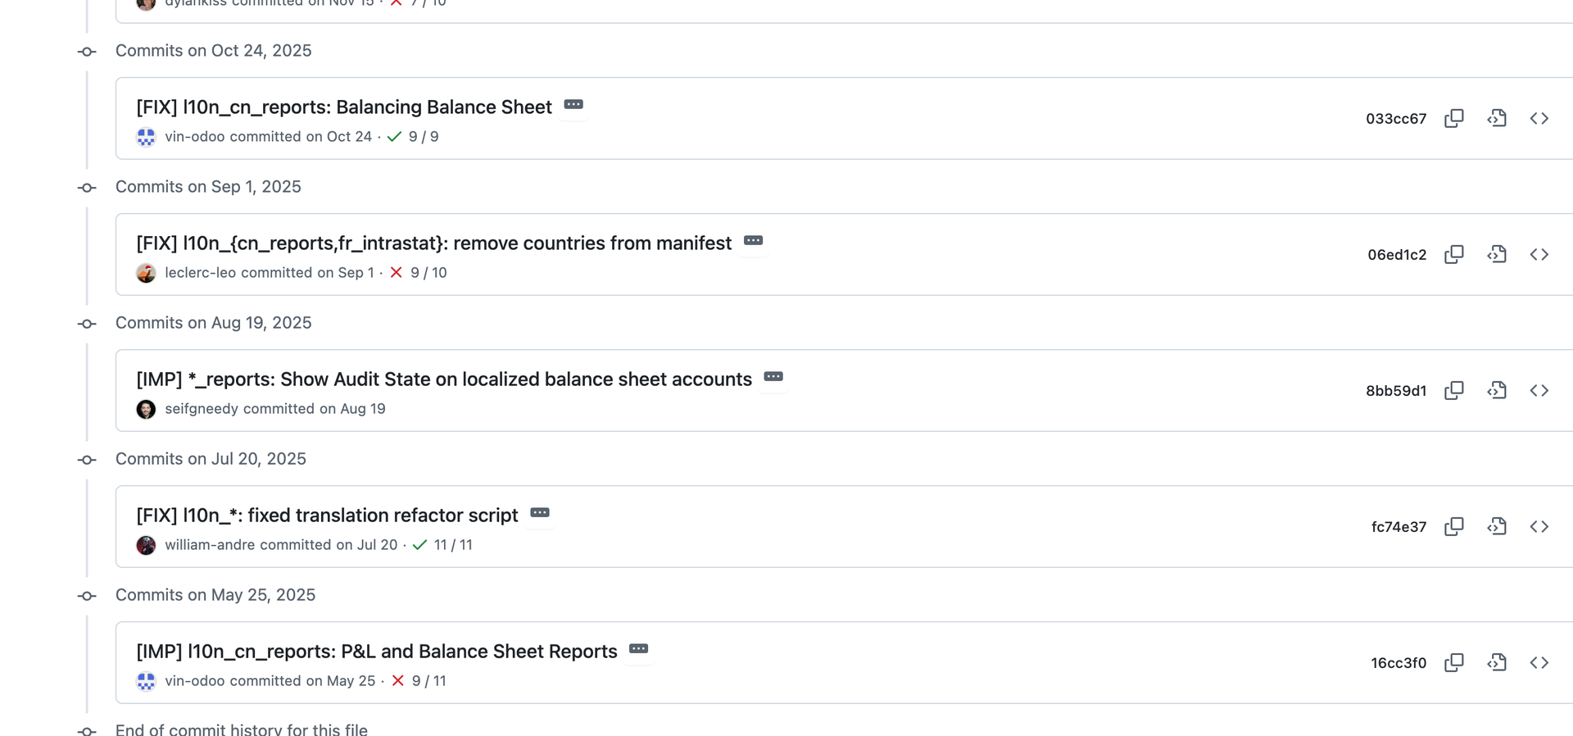View code at commit 033cc67
Screen dimensions: 1573x736
1496,118
